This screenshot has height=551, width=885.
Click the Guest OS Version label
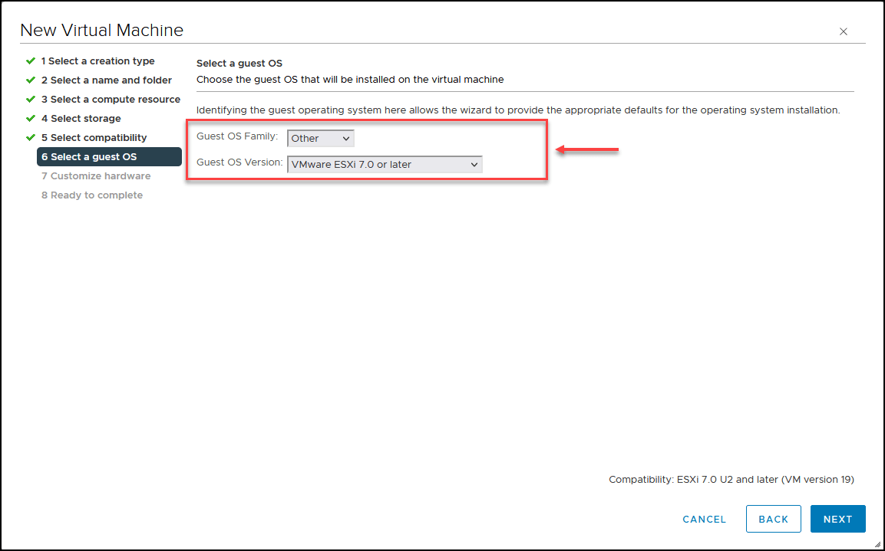pos(239,162)
